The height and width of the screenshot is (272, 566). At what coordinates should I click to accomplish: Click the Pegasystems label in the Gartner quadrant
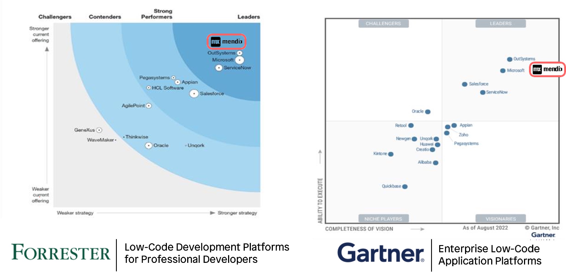click(x=466, y=143)
